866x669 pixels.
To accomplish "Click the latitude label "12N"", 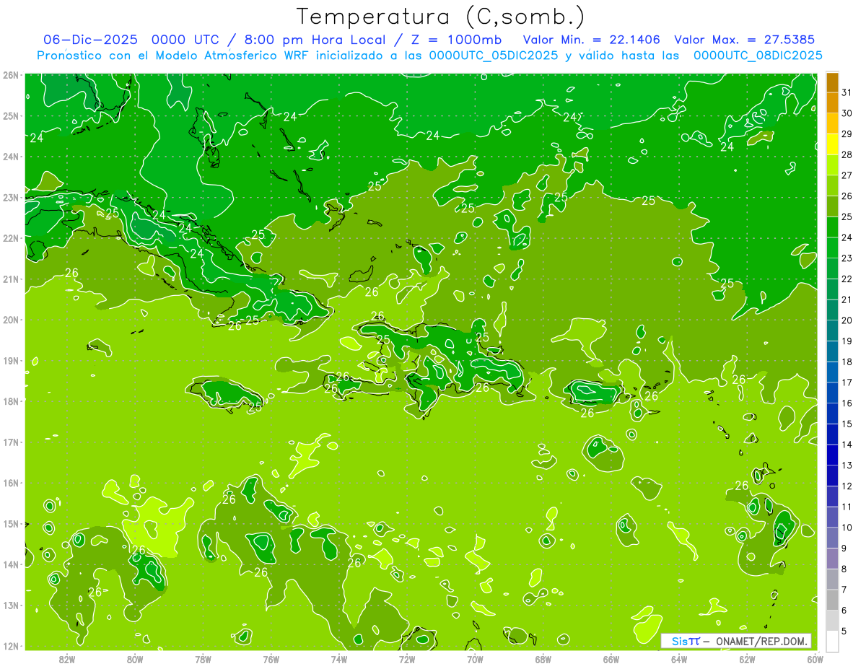I will click(11, 647).
